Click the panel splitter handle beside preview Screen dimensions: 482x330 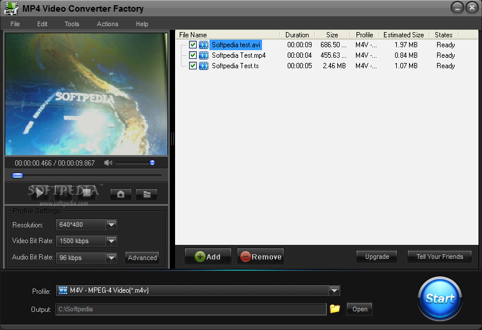[173, 139]
